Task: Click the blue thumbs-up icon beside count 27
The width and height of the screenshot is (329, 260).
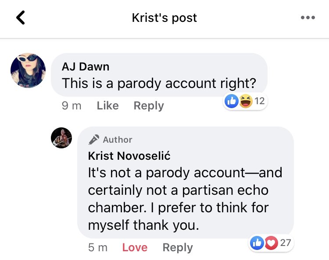Action: [x=257, y=242]
